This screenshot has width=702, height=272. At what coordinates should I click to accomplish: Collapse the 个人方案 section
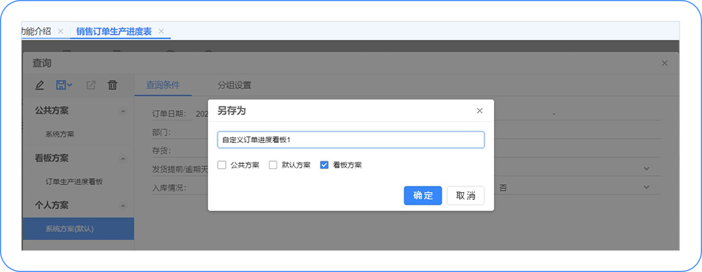[x=123, y=206]
